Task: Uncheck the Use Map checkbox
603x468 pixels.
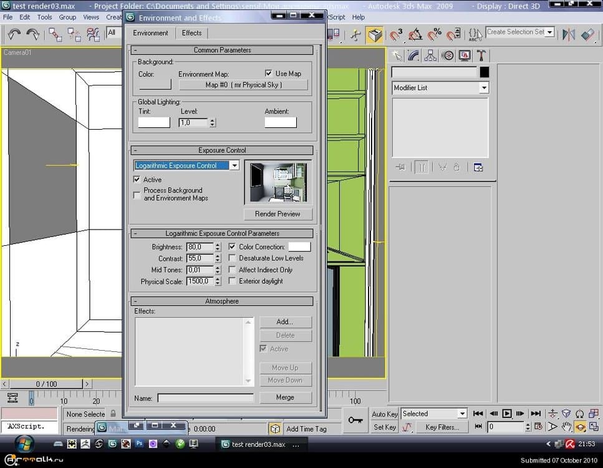Action: click(x=269, y=74)
